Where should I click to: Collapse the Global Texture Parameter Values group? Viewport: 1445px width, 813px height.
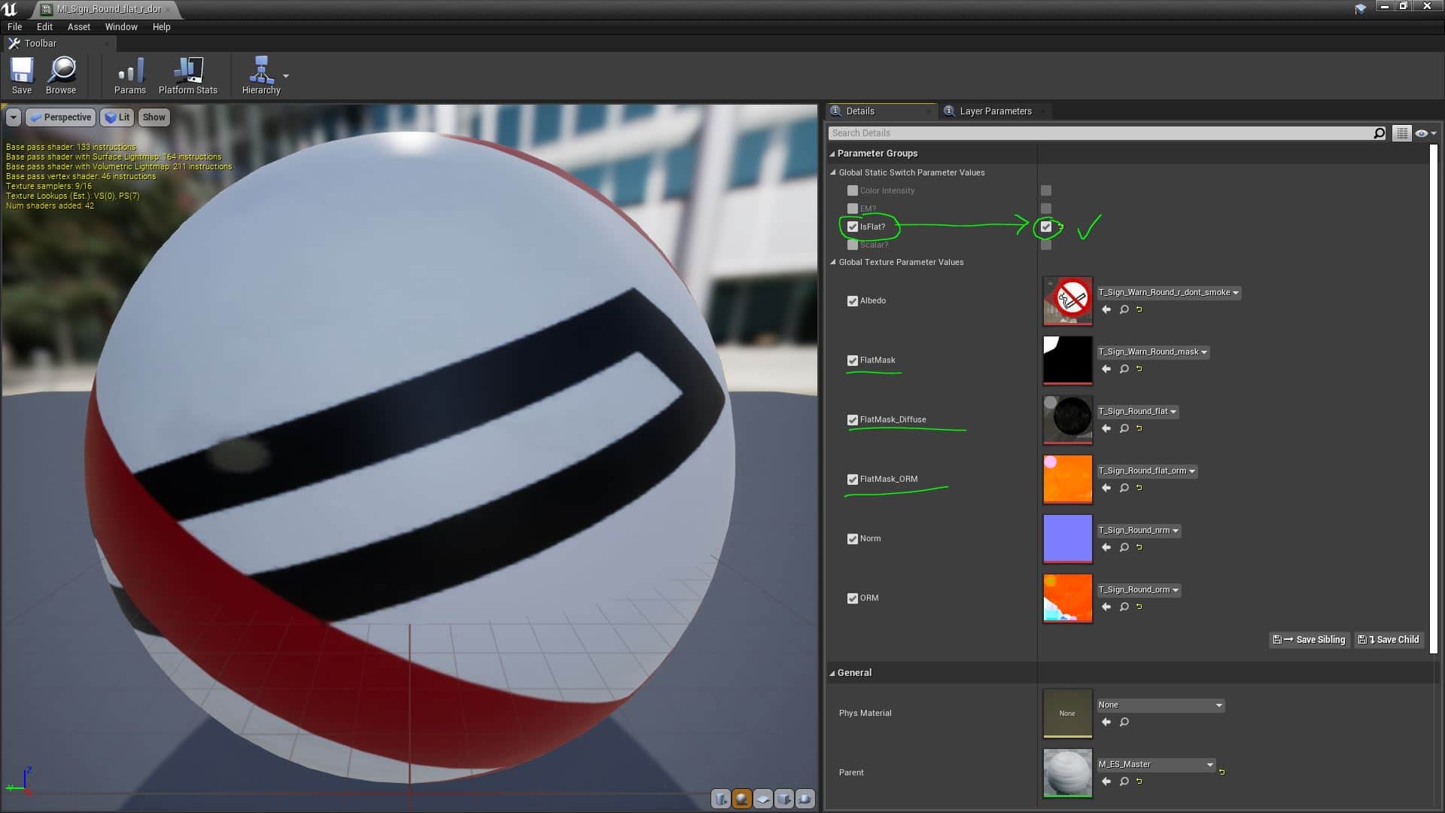coord(833,263)
